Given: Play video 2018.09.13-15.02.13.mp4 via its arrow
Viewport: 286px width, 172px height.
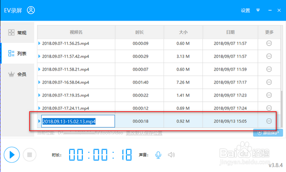Looking at the screenshot, I should [39, 121].
